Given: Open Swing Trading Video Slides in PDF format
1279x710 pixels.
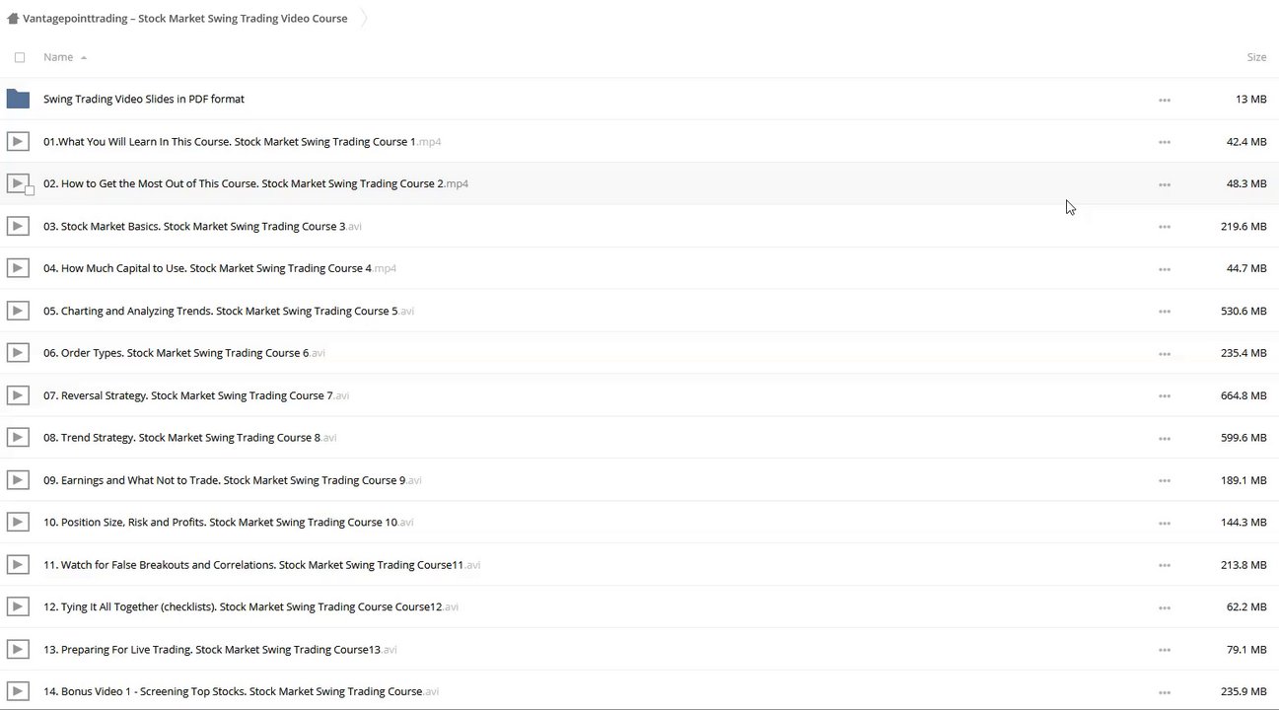Looking at the screenshot, I should click(144, 99).
